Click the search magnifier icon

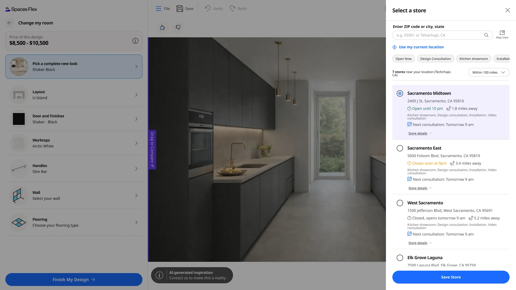(486, 35)
